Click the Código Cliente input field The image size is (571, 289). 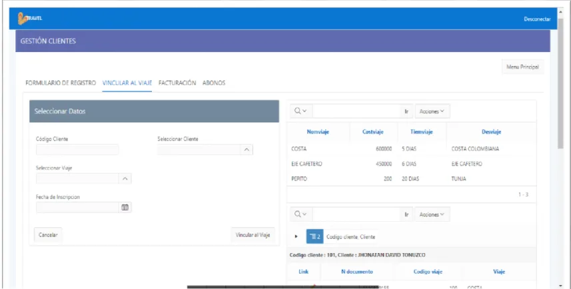[77, 150]
